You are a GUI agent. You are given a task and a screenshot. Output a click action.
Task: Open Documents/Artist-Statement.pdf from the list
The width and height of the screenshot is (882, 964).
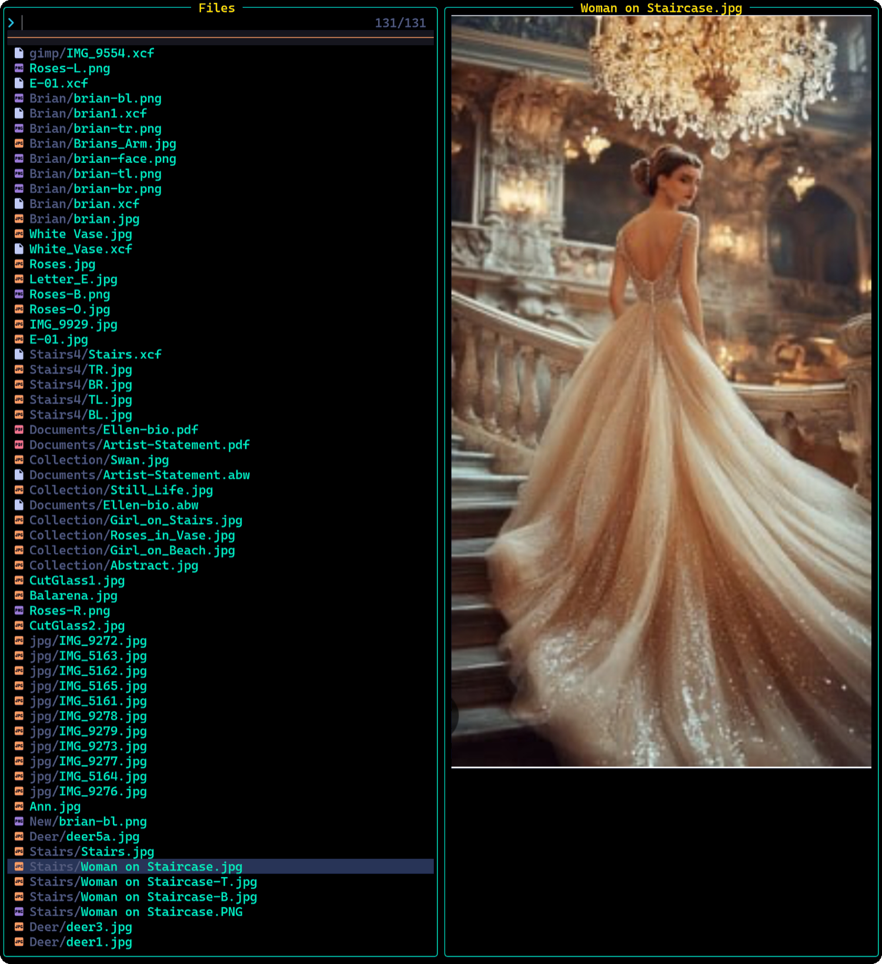coord(139,445)
